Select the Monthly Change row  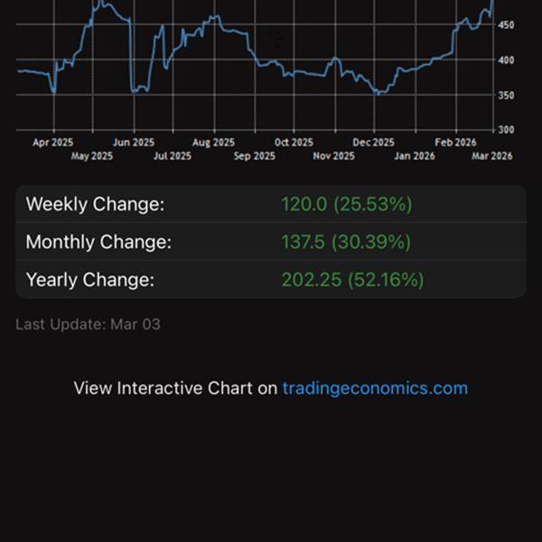pyautogui.click(x=271, y=241)
